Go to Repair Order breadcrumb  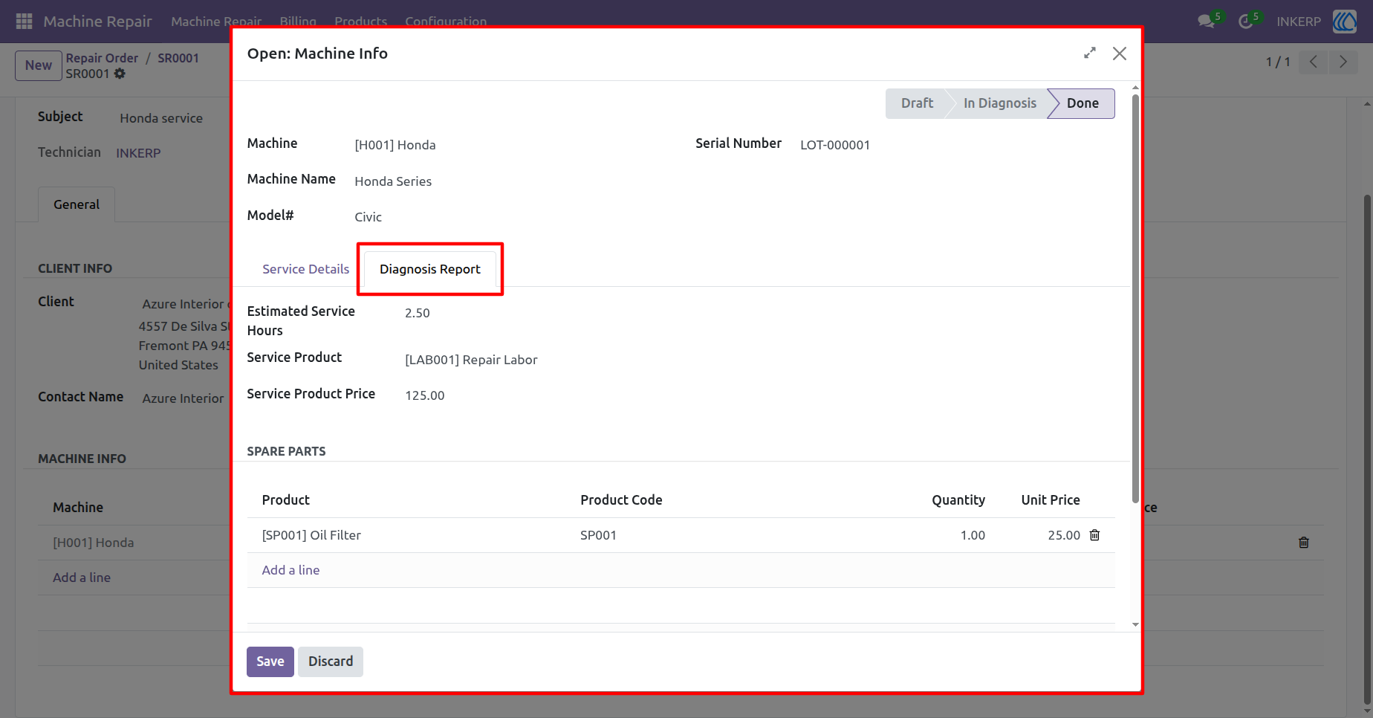point(102,58)
